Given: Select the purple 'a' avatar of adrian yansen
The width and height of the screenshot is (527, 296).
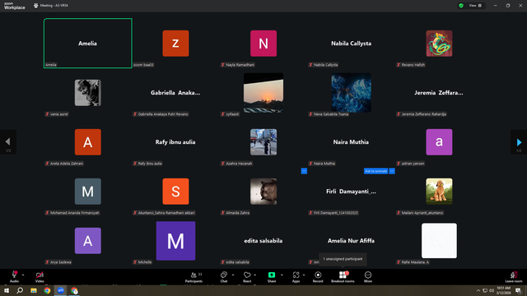Looking at the screenshot, I should (x=439, y=142).
